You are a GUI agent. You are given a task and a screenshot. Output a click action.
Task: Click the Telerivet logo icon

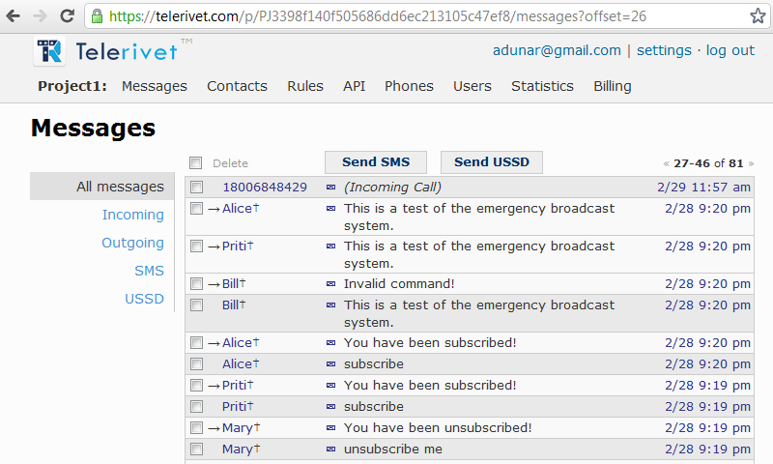[x=49, y=51]
